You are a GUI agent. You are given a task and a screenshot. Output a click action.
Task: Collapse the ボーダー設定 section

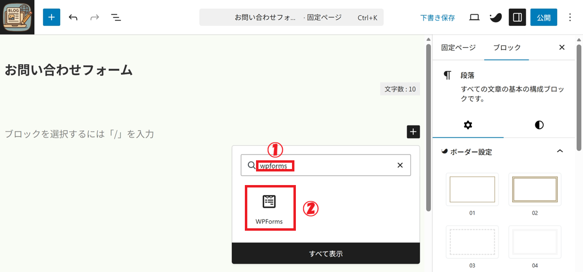click(x=560, y=152)
